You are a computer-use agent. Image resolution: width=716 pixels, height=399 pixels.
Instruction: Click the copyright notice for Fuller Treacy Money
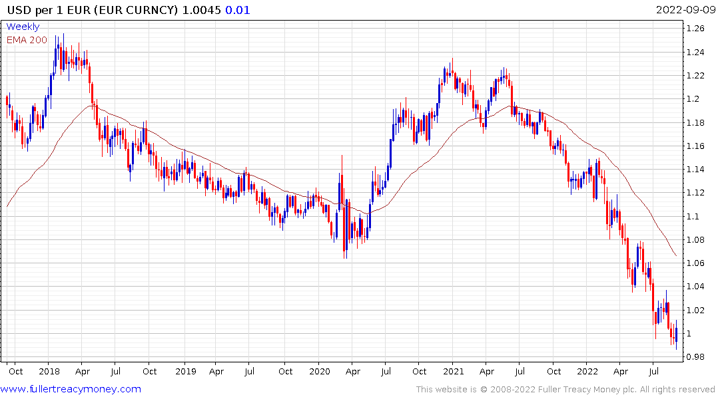(565, 390)
